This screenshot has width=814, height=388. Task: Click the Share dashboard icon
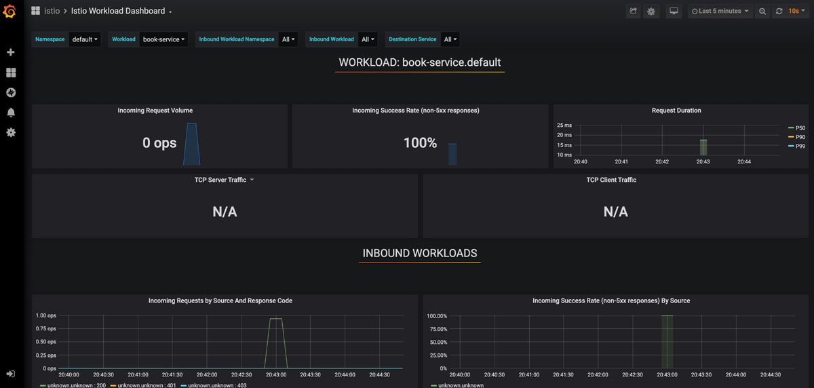(633, 12)
